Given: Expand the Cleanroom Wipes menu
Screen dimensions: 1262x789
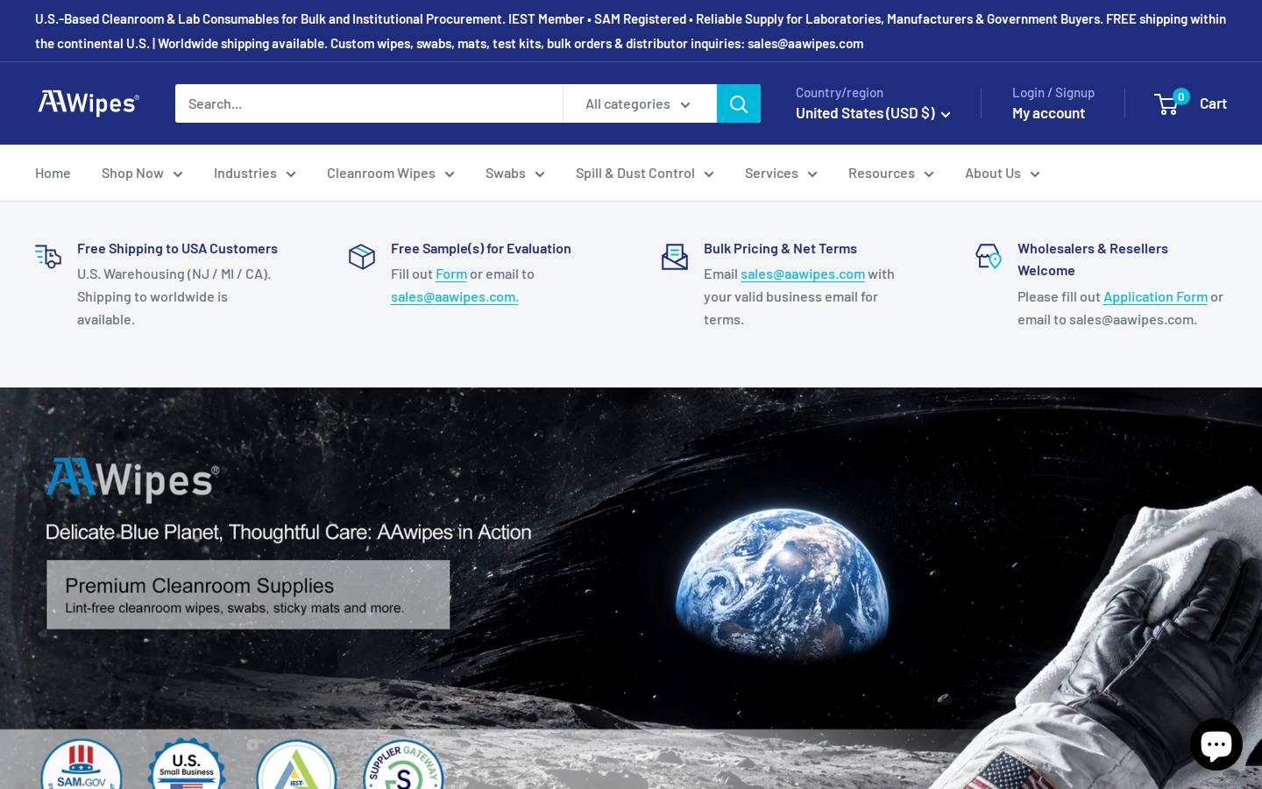Looking at the screenshot, I should [x=391, y=173].
